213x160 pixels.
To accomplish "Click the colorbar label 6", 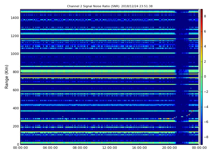I will (205, 31).
